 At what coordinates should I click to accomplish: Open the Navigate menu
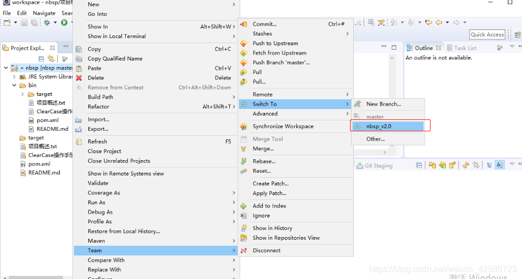[44, 13]
